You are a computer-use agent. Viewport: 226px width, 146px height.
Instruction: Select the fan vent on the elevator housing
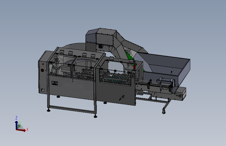coord(100,47)
